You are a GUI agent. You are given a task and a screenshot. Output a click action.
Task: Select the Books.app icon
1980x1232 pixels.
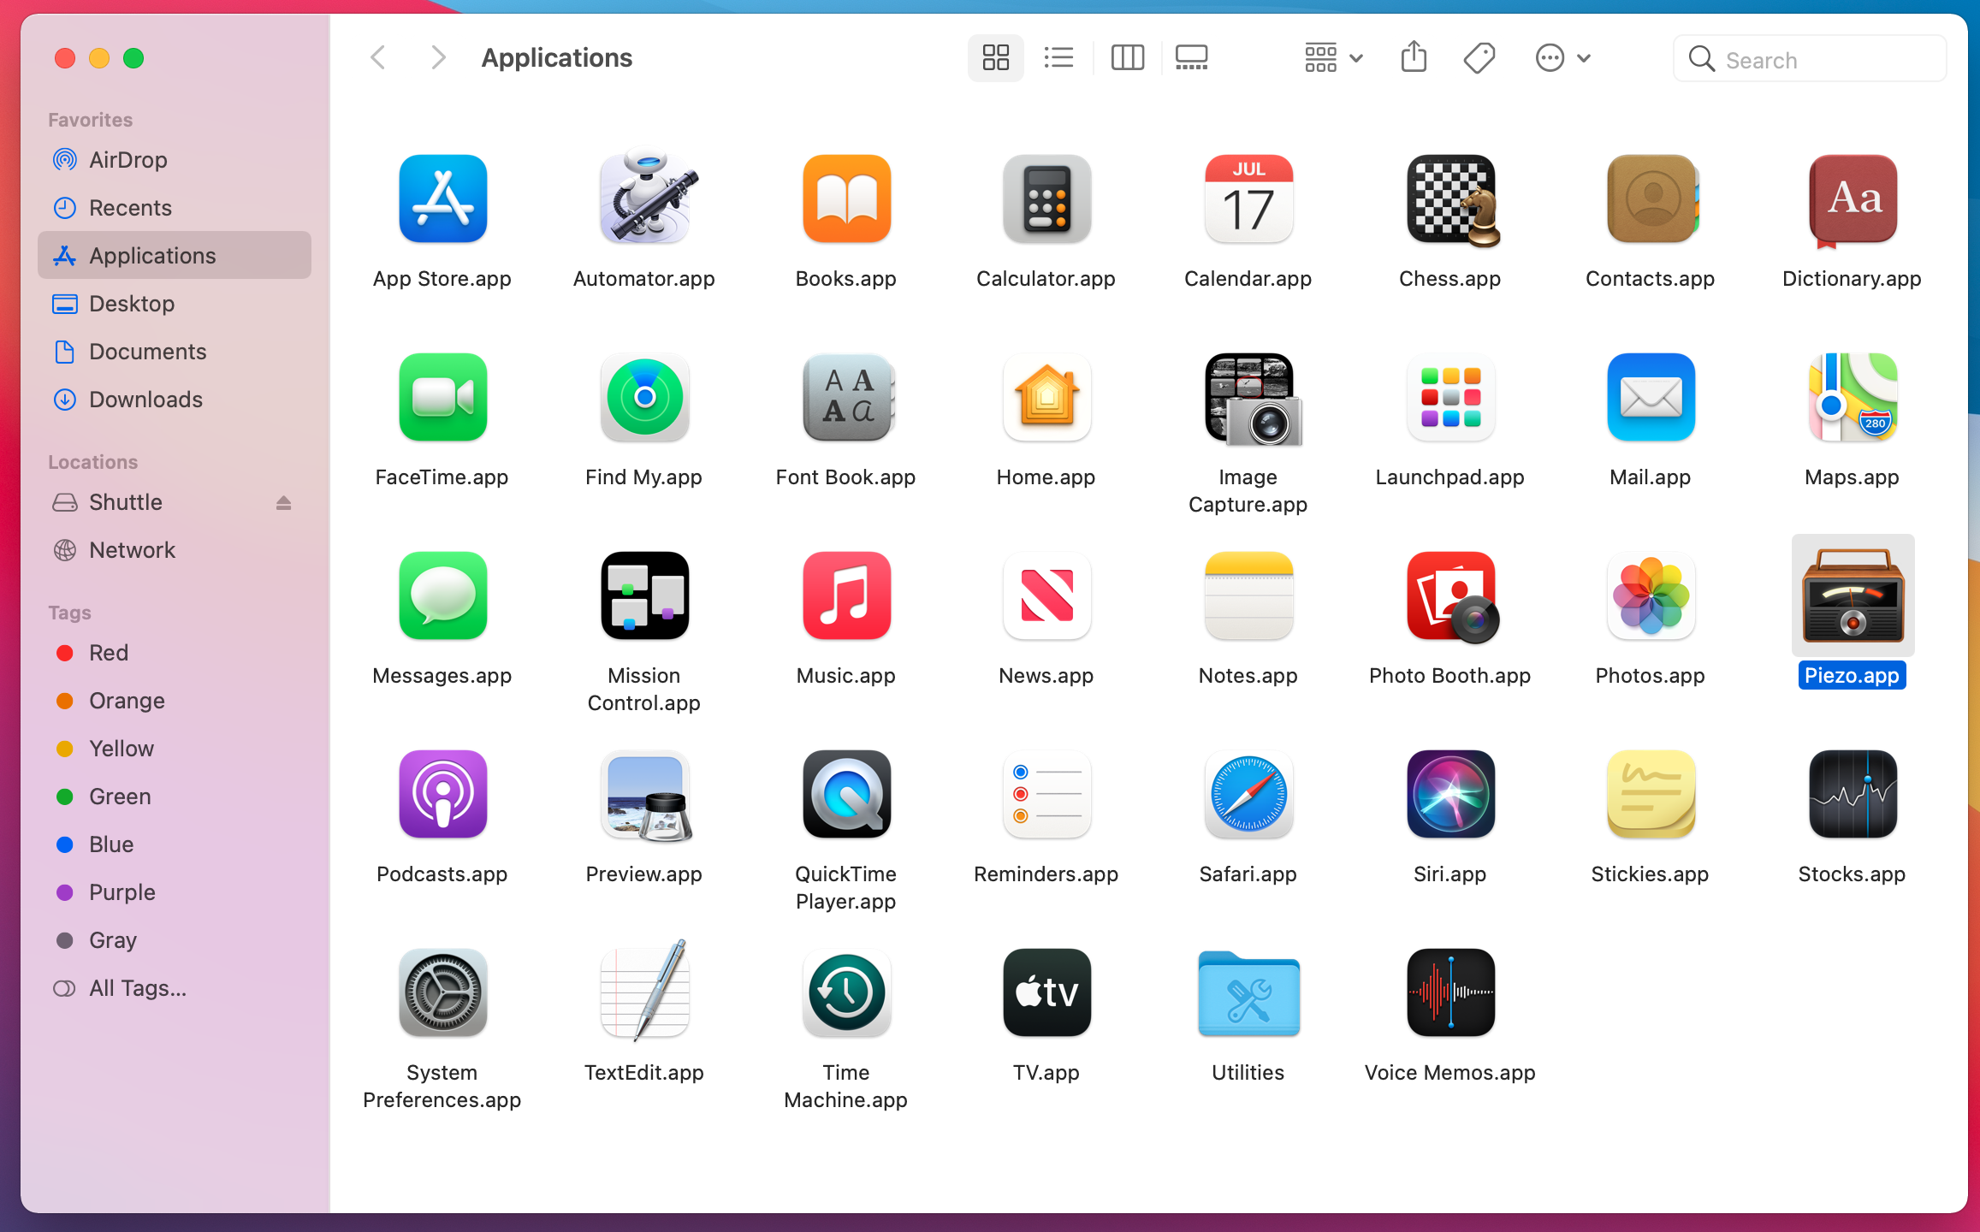(846, 198)
